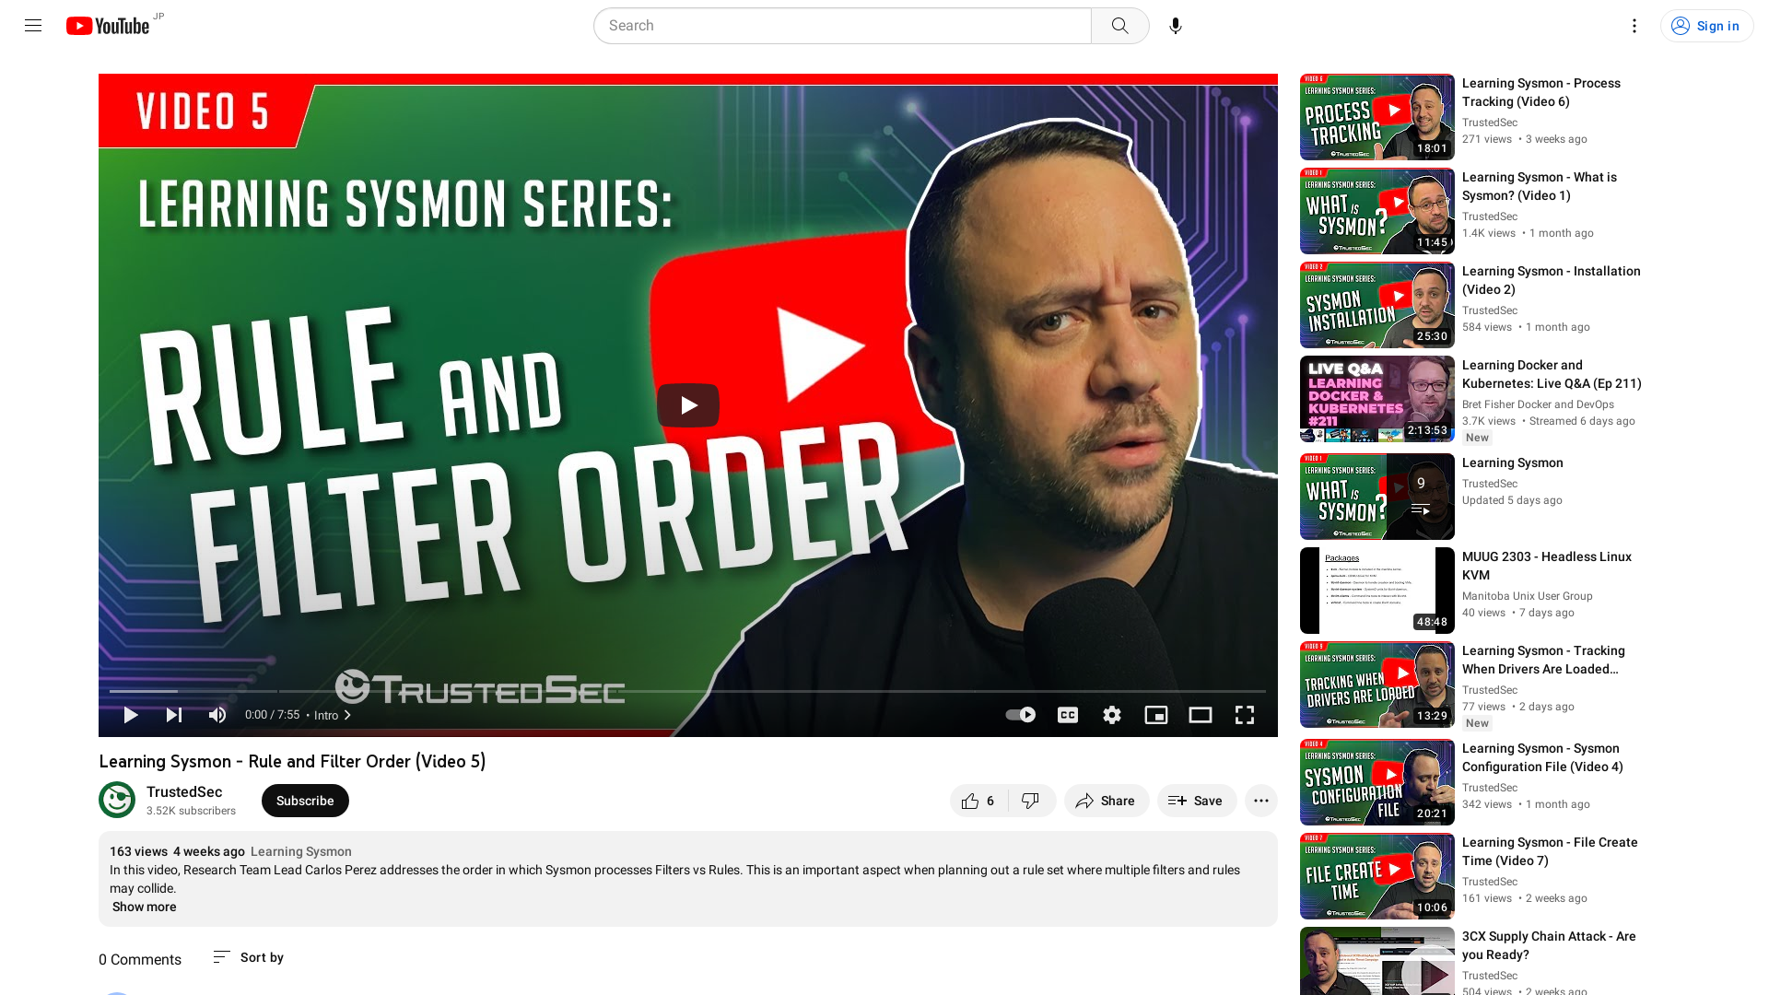
Task: Subscribe to TrustedSec channel
Action: pos(304,801)
